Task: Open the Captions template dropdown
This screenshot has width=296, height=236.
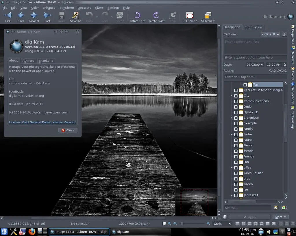Action: (270, 34)
